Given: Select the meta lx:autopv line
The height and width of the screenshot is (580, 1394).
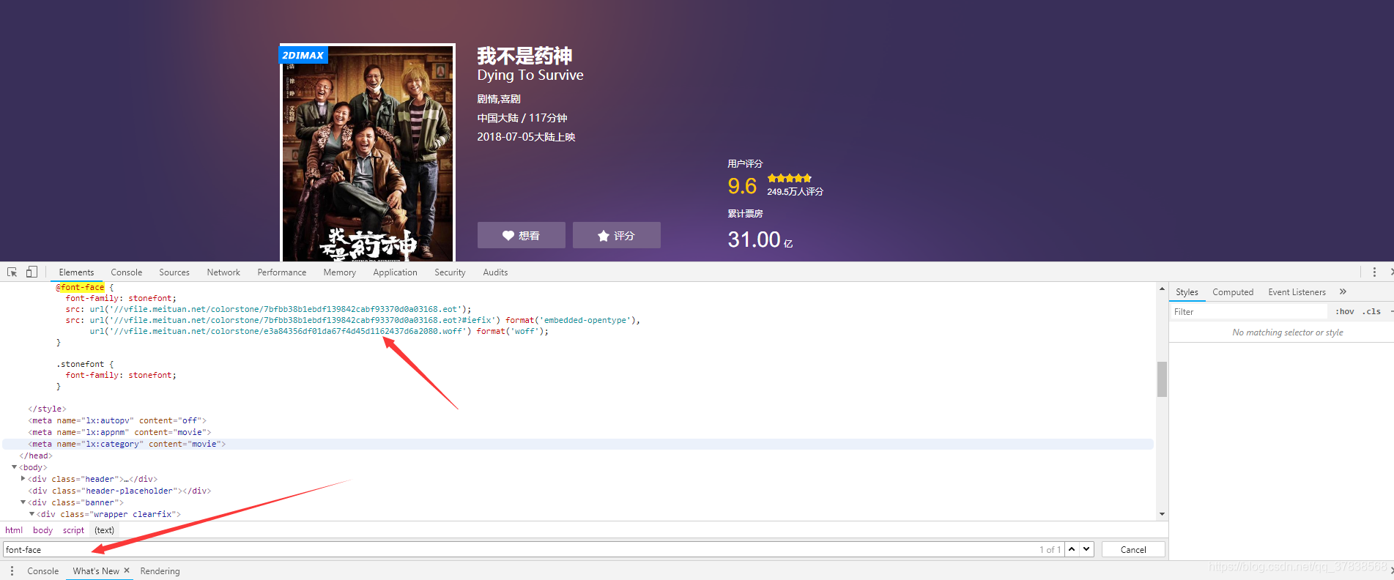Looking at the screenshot, I should pos(117,420).
